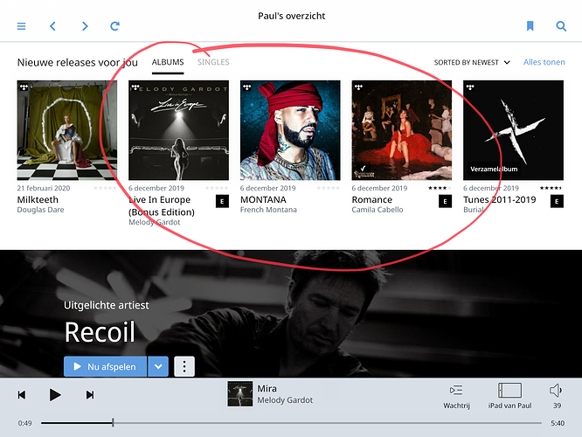Click the explicit E badge on Tunes 2011-2019
Screen dimensions: 582x437
(x=557, y=201)
